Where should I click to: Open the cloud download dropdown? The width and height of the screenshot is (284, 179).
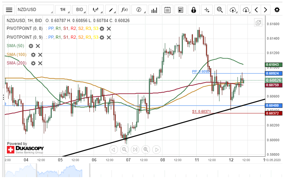246,10
